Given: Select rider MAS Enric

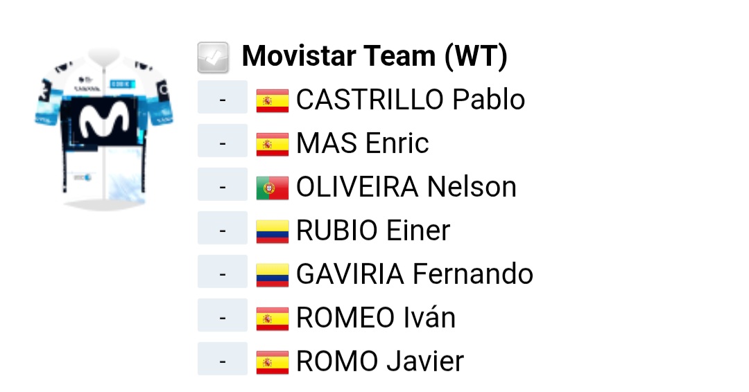Looking at the screenshot, I should click(363, 143).
